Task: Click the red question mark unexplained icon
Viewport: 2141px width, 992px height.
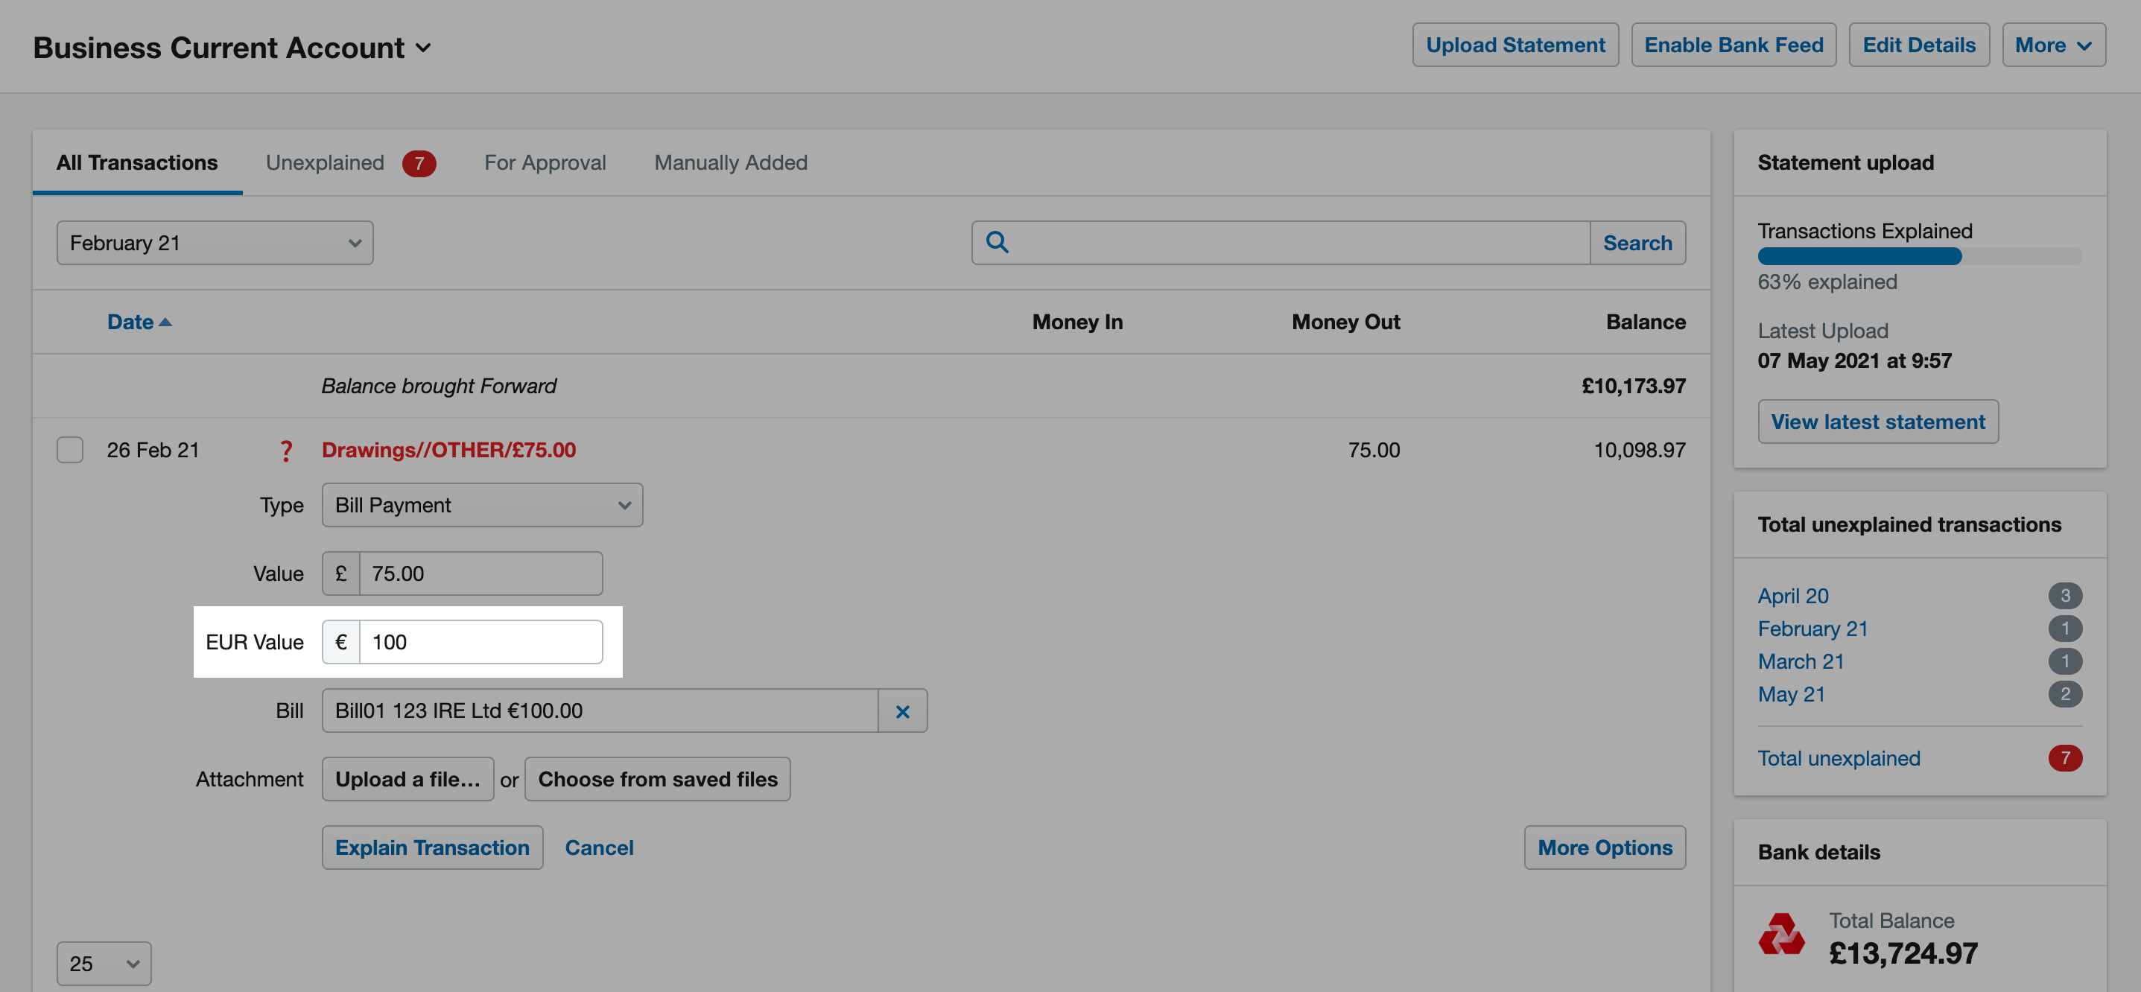Action: tap(286, 451)
